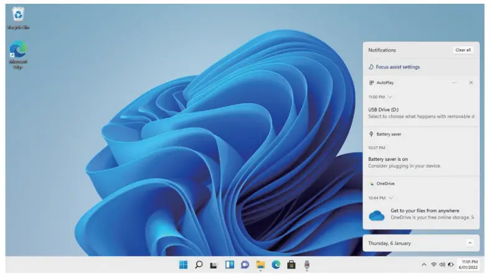Viewport: 492px width, 279px height.
Task: Open Task View from taskbar
Action: [x=214, y=265]
